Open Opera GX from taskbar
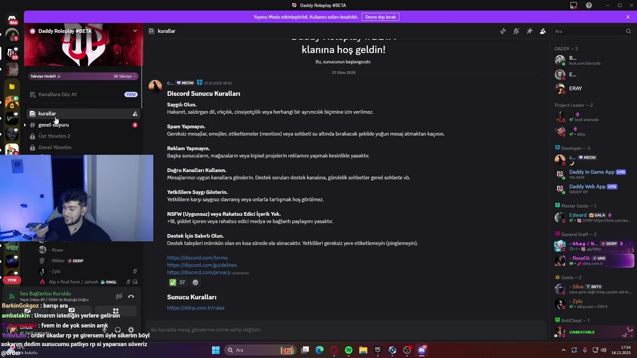This screenshot has width=637, height=358. (334, 350)
